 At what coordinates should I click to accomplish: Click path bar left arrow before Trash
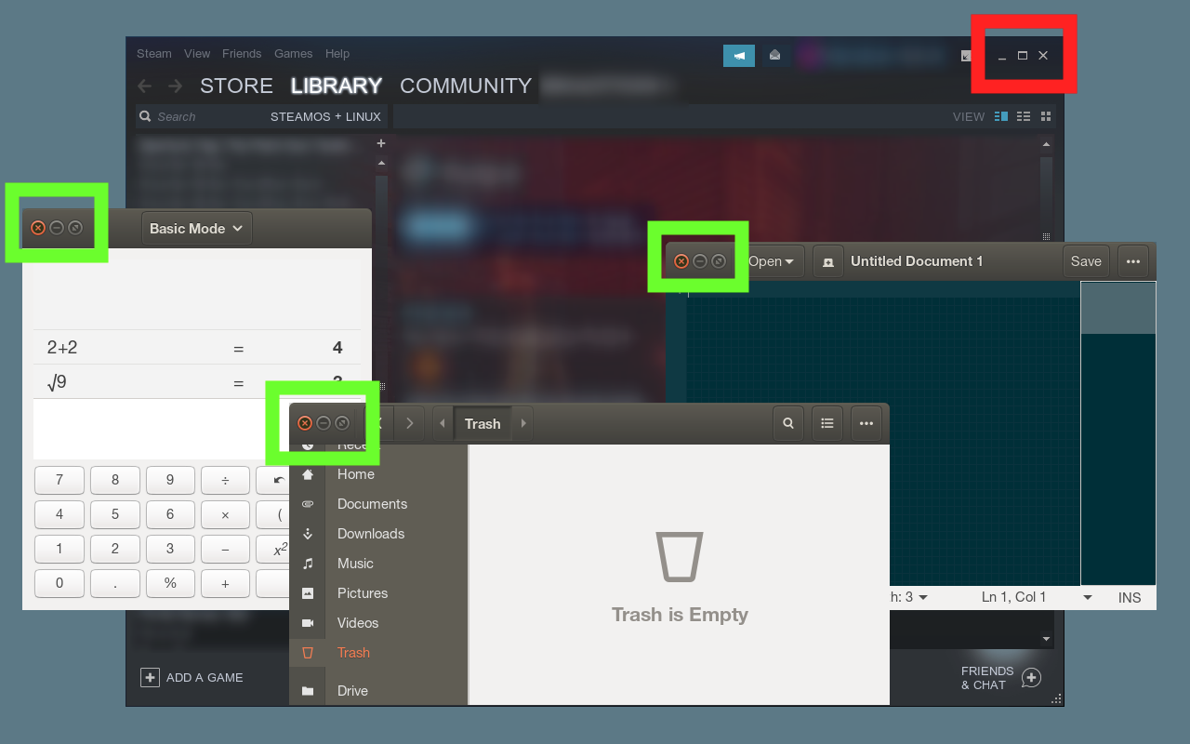point(443,424)
